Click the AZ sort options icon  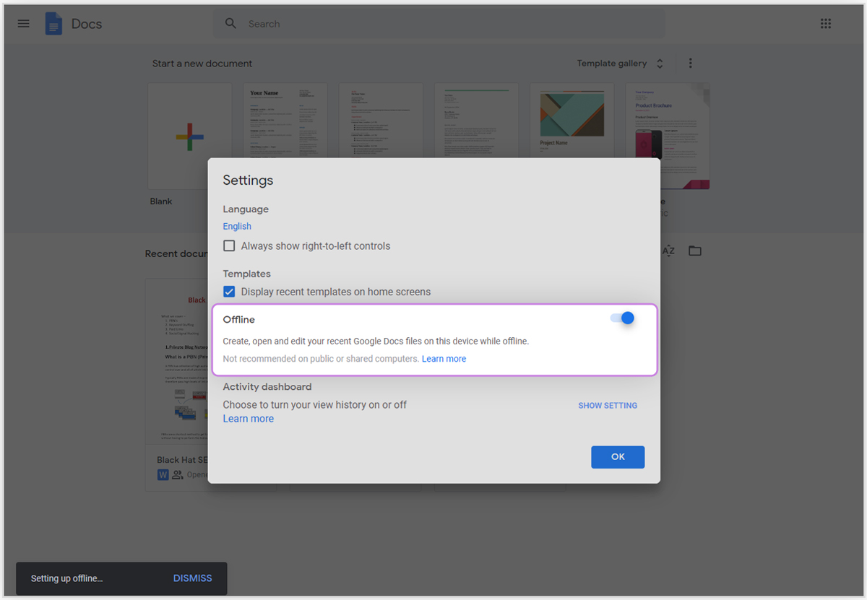[668, 251]
